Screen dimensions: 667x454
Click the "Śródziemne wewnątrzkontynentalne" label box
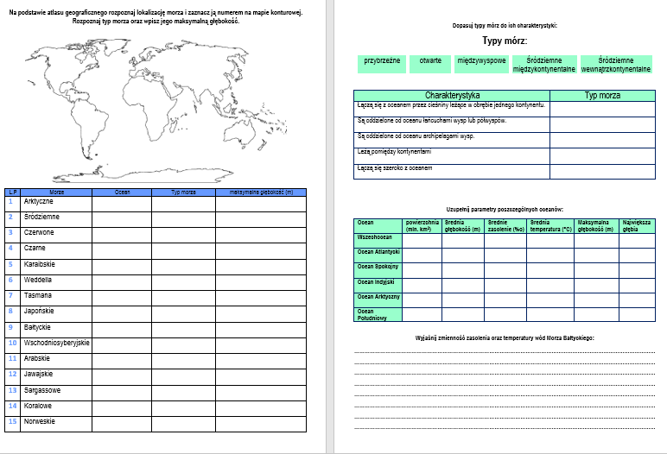[615, 65]
